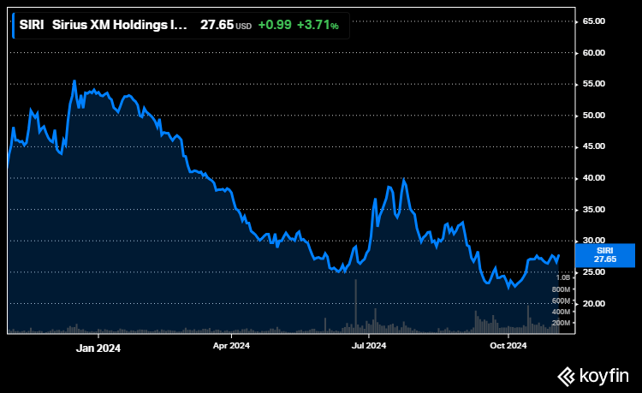Click the blue SIRI 27.65 price tag

pyautogui.click(x=605, y=254)
